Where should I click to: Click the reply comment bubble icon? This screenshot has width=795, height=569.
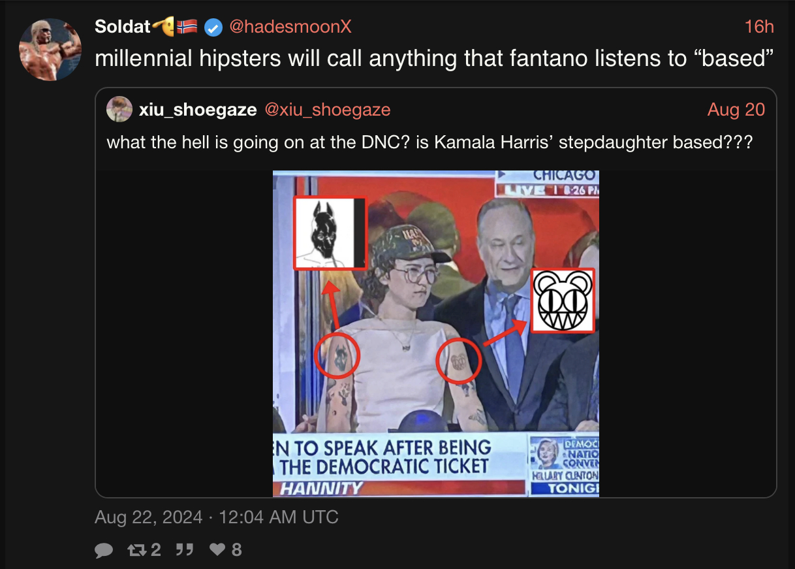pyautogui.click(x=104, y=551)
